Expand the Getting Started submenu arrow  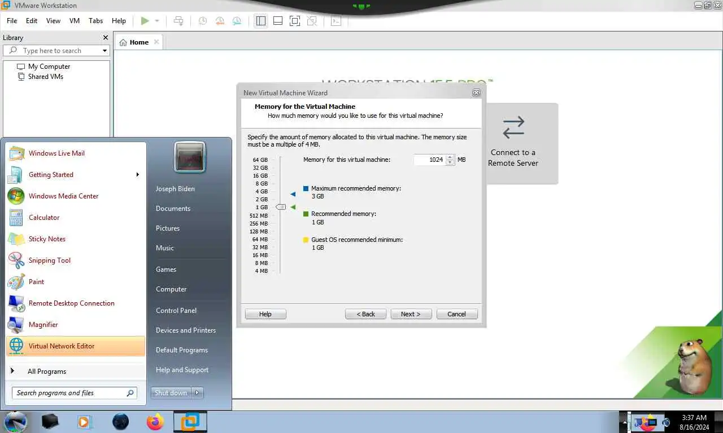tap(137, 174)
